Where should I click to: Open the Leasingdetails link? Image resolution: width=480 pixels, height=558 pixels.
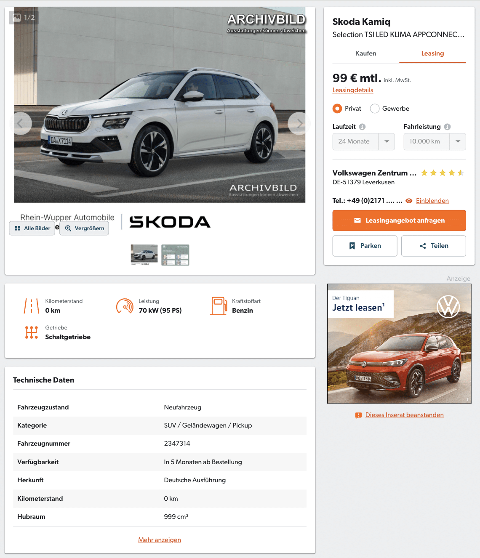point(353,90)
